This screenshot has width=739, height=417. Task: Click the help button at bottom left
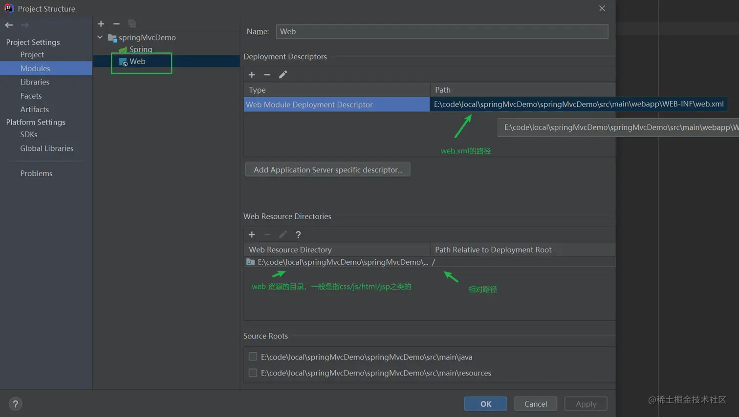coord(15,404)
